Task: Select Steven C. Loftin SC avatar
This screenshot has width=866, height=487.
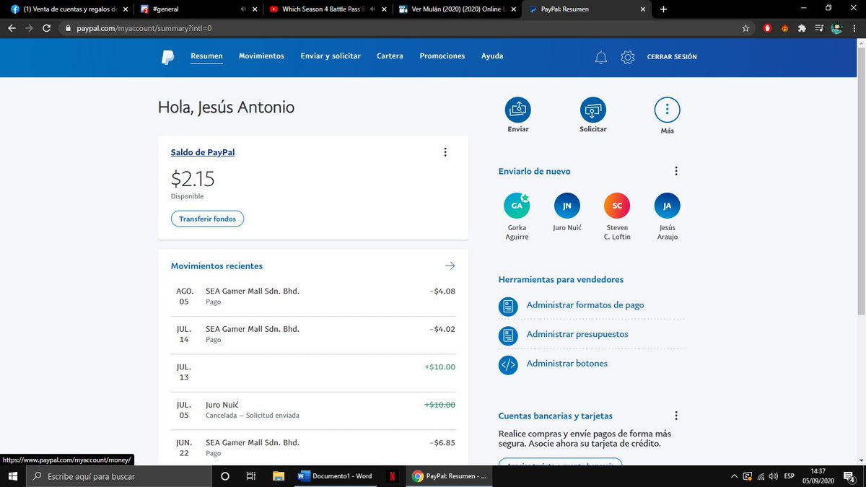Action: [x=617, y=206]
